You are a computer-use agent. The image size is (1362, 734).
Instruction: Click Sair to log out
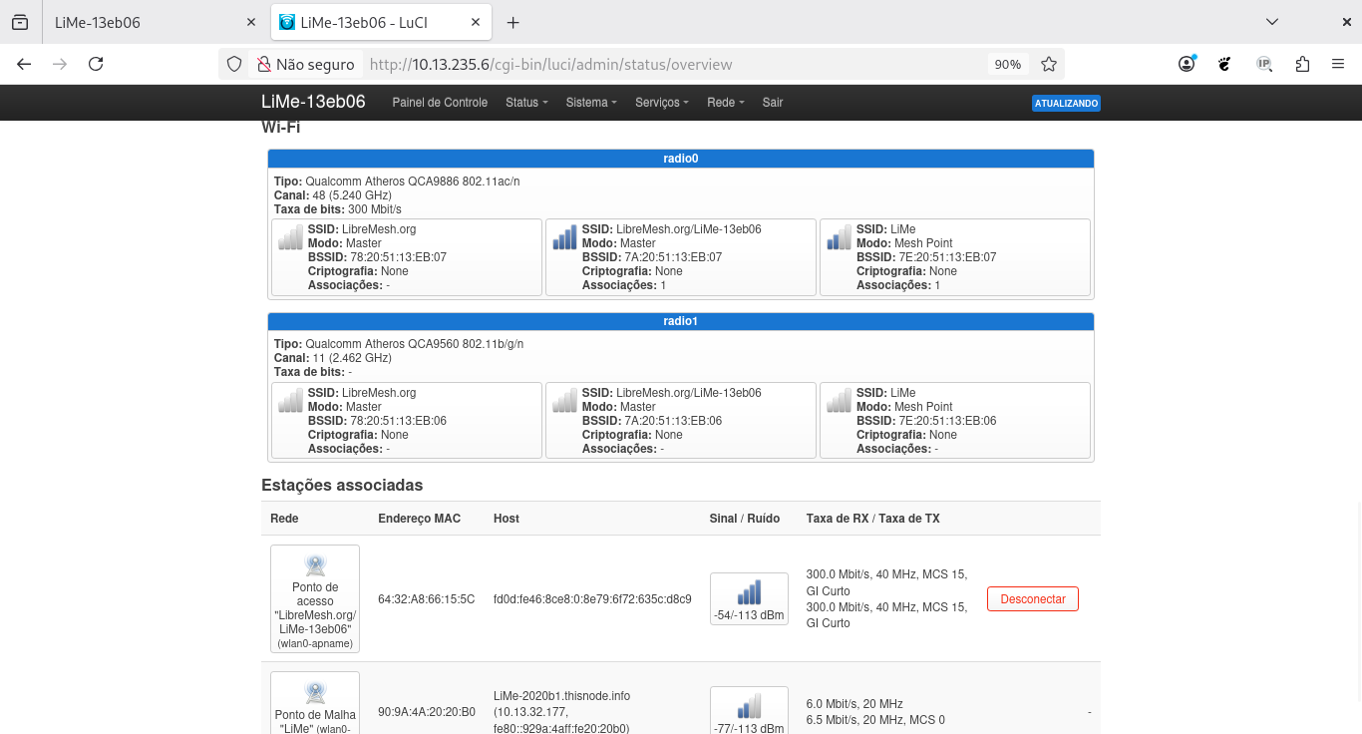tap(773, 103)
